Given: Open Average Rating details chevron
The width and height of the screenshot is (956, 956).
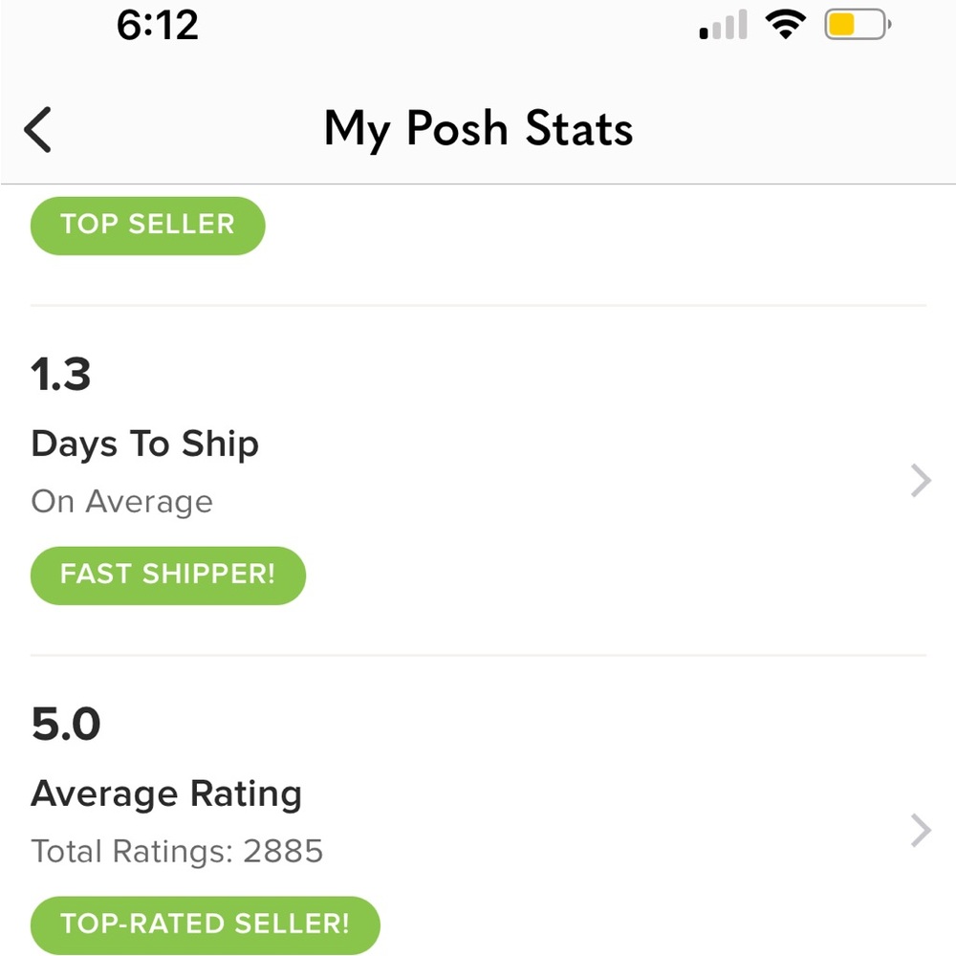Looking at the screenshot, I should [921, 831].
